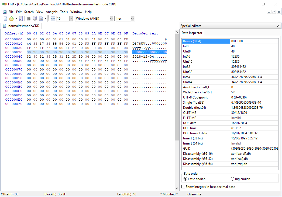Image resolution: width=282 pixels, height=197 pixels.
Task: Click the DOS date value 16/01/2004
Action: (239, 123)
